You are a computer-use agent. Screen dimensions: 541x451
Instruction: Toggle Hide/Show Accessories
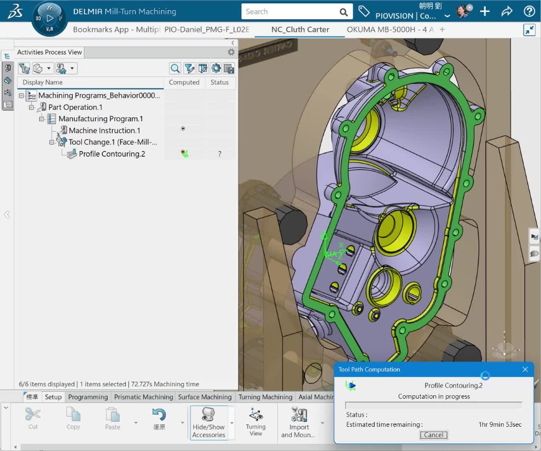click(209, 422)
